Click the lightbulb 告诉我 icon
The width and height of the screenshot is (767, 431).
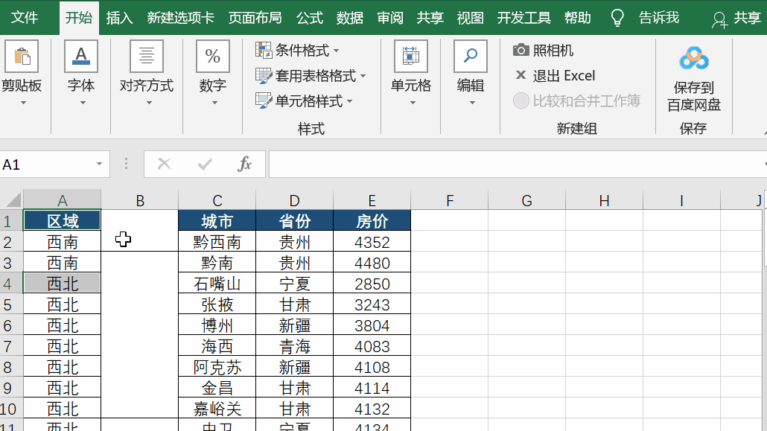click(617, 18)
